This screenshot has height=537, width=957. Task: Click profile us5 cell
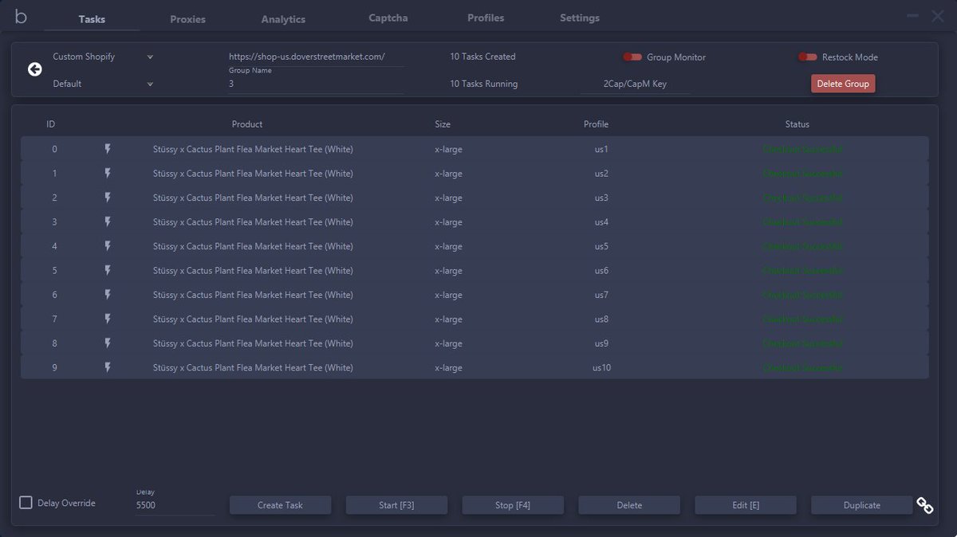[601, 246]
